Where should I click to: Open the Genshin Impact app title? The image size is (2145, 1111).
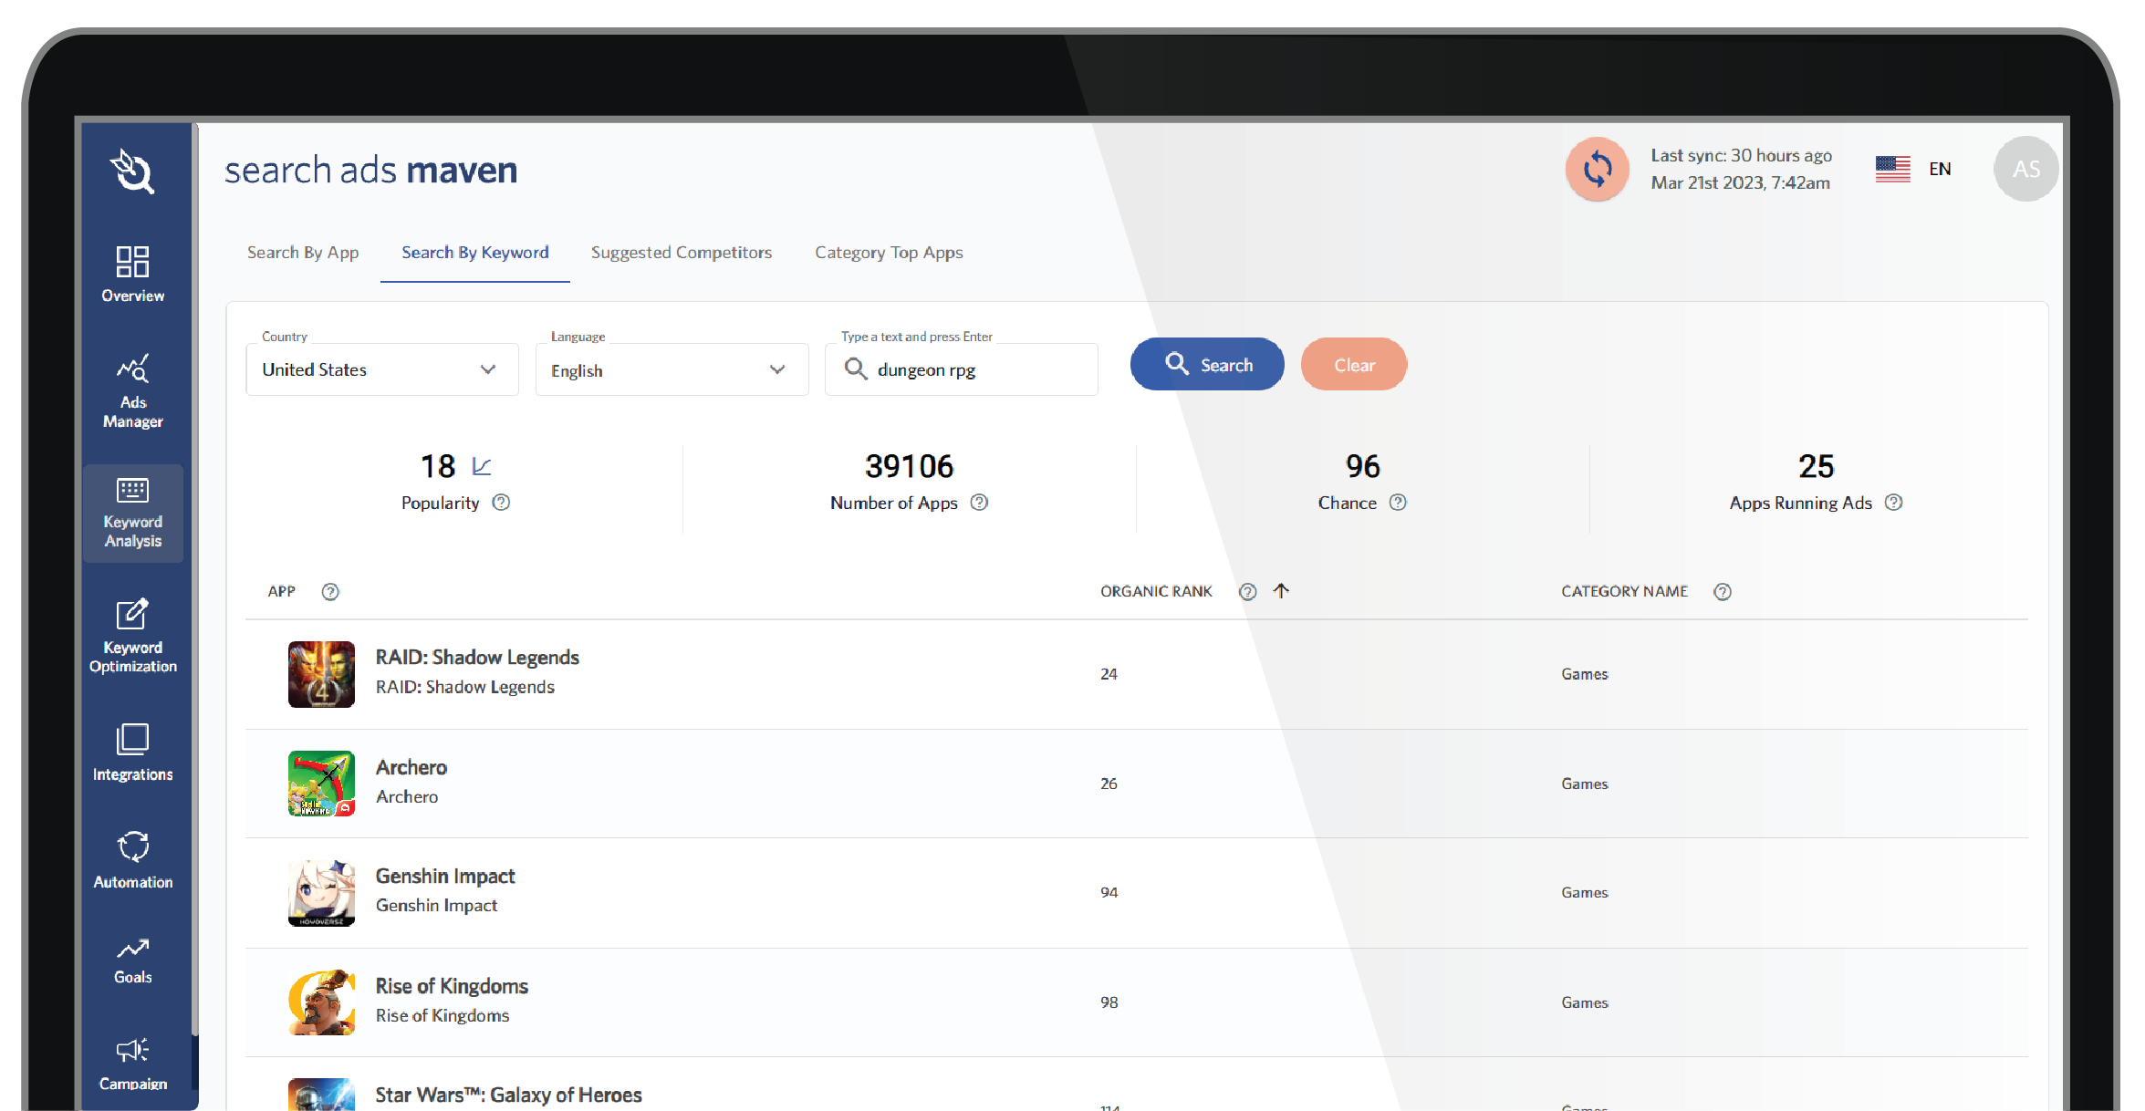pos(445,877)
